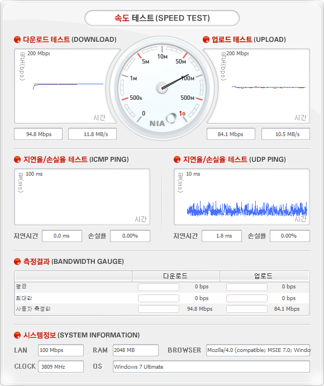Click the upload graph chart area

click(x=259, y=86)
